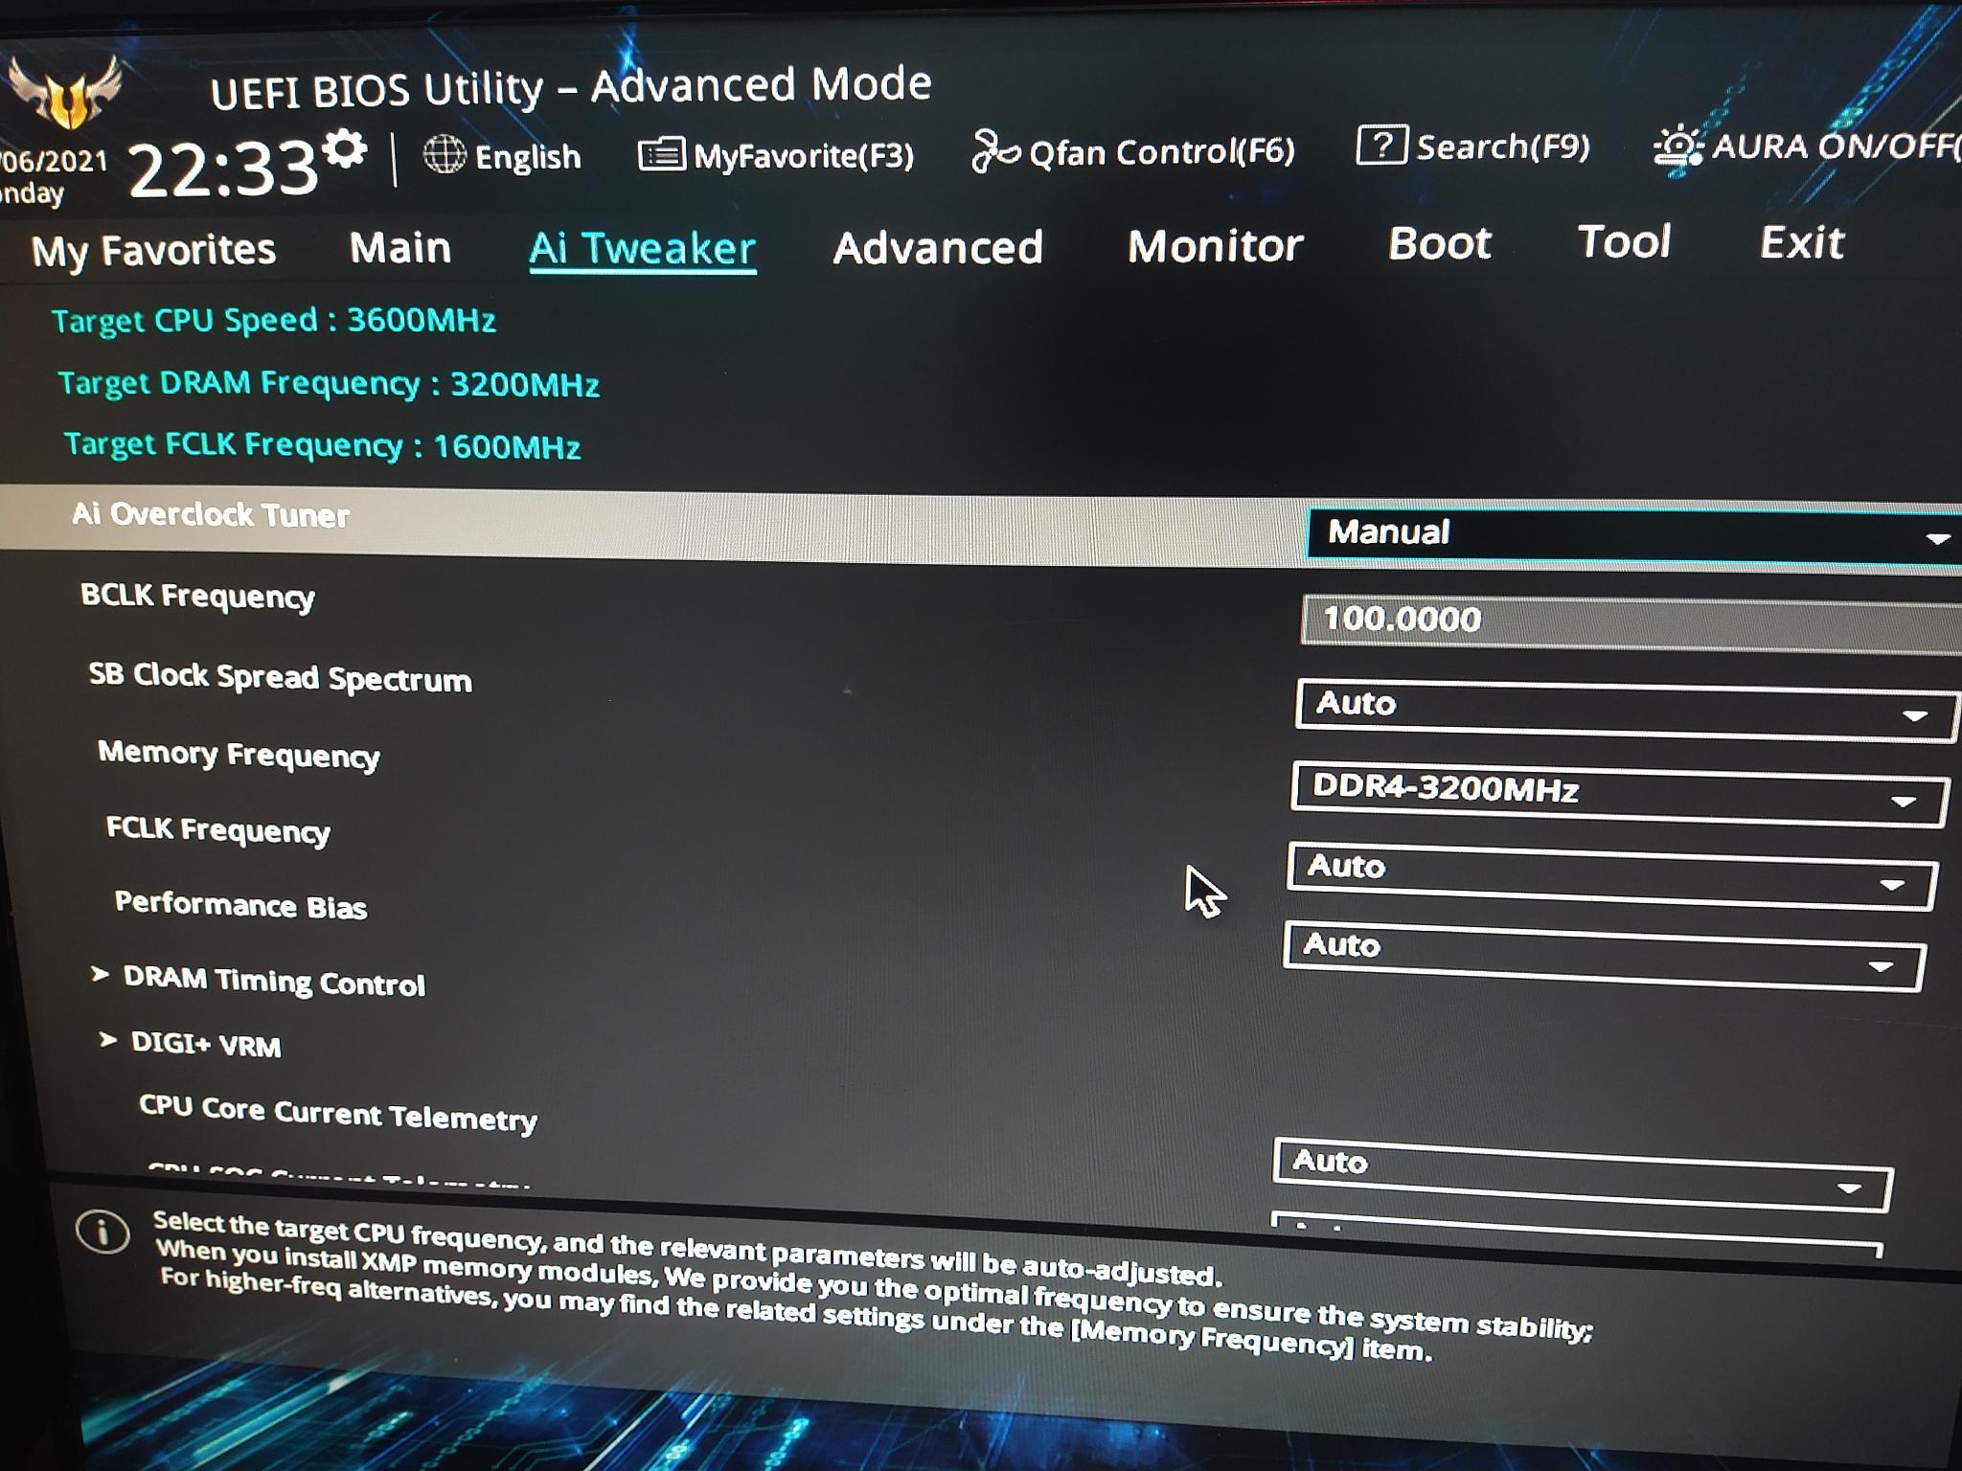Click the clock settings gear icon
Screen dimensions: 1962x1471
click(x=345, y=149)
